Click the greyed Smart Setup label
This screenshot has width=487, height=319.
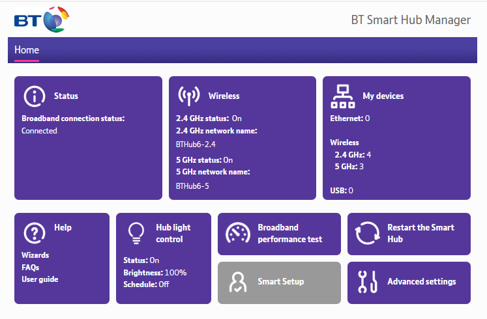281,281
